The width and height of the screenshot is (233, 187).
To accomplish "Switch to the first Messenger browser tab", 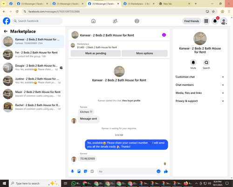I will click(33, 4).
